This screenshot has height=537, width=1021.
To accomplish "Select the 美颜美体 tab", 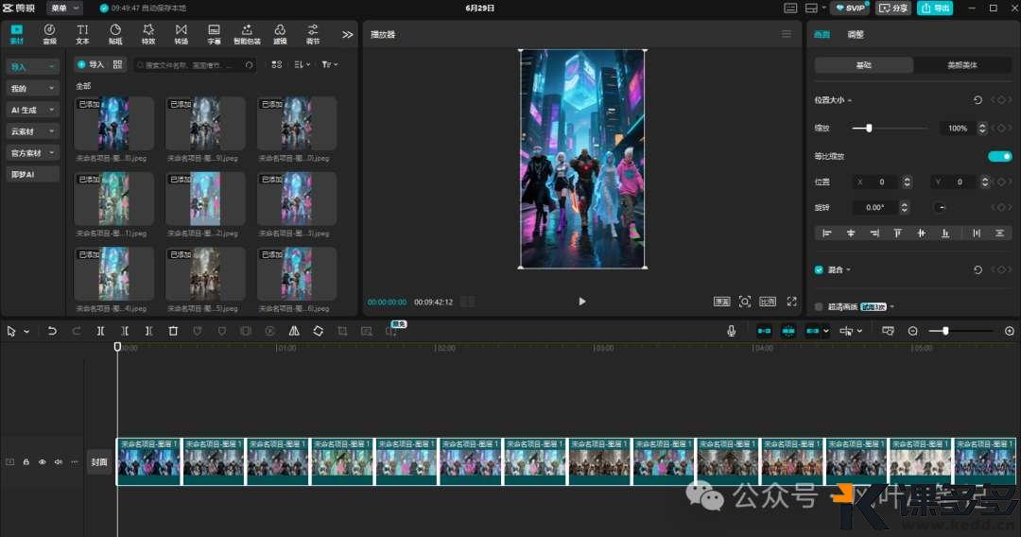I will tap(962, 65).
